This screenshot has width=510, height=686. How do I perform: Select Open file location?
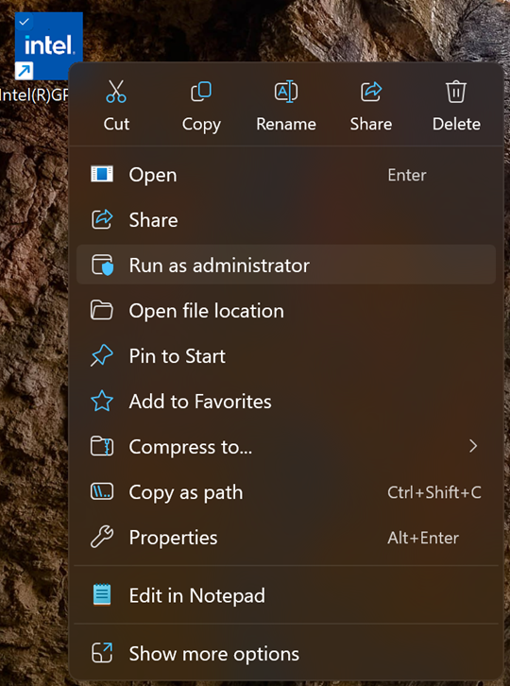coord(286,311)
